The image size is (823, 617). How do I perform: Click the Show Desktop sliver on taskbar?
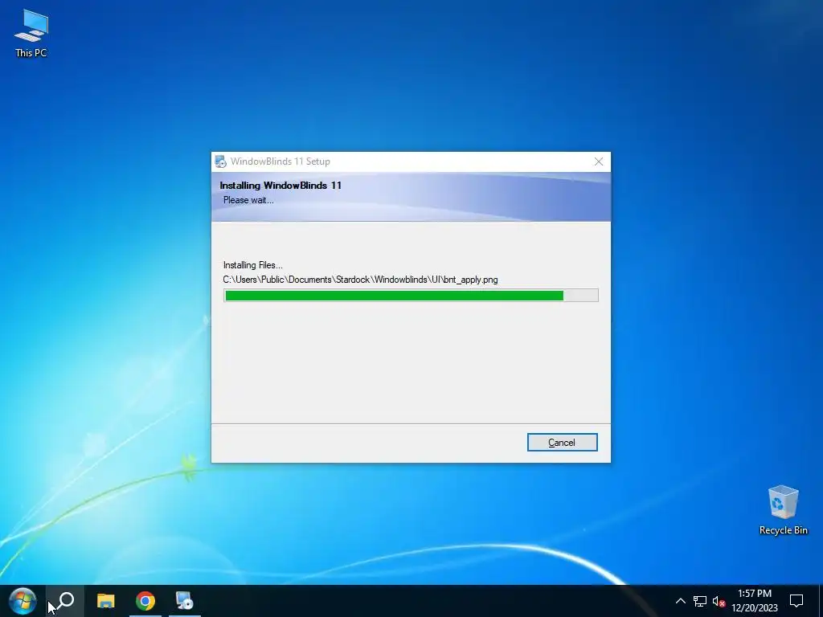821,601
